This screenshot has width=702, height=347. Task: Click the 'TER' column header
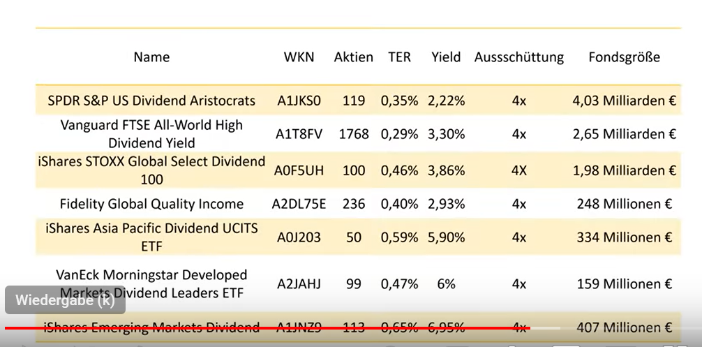point(399,57)
